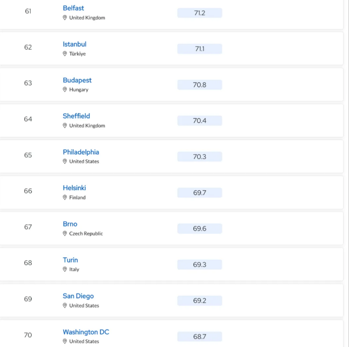Open the Brno city link
This screenshot has height=347, width=349.
tap(70, 224)
